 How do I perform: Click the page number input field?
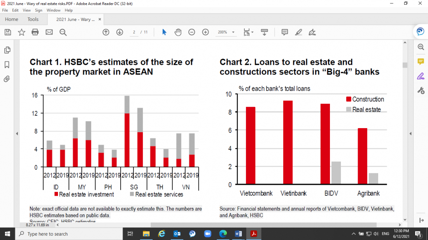tap(134, 32)
